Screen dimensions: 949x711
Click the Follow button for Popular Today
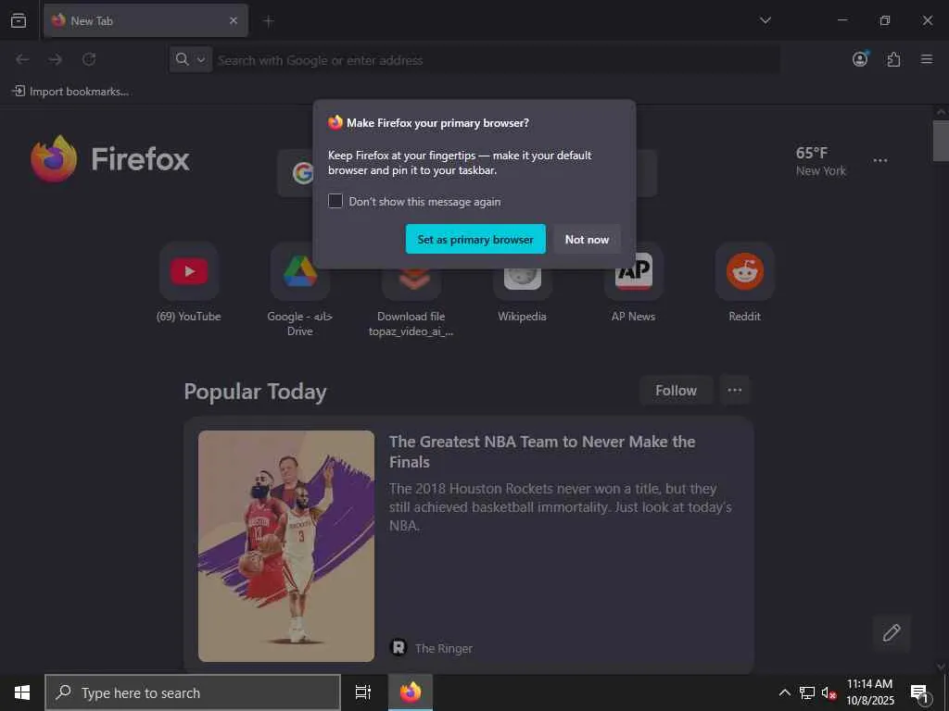coord(676,391)
